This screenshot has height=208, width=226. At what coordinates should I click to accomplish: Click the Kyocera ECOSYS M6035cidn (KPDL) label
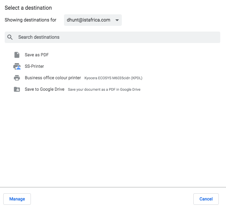[x=113, y=78]
